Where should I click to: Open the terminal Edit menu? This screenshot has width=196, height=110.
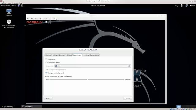click(x=32, y=19)
